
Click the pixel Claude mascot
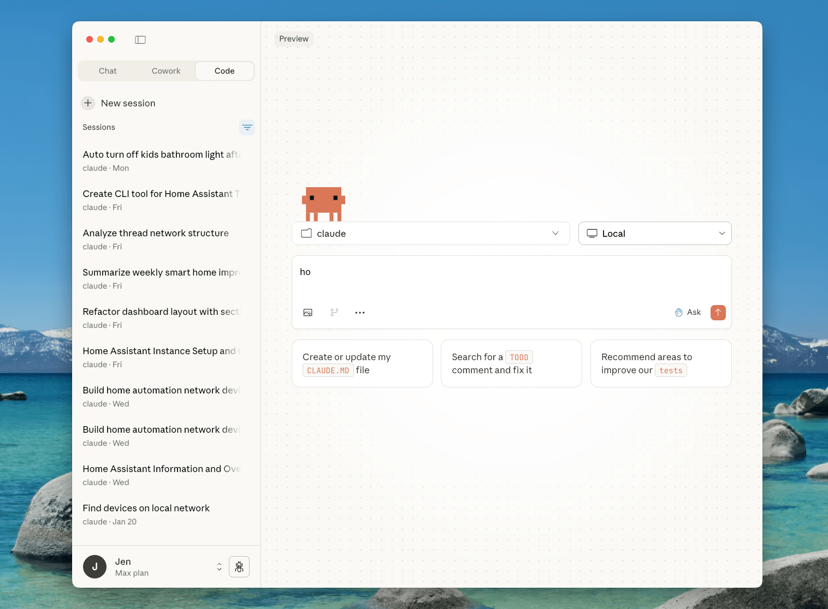click(x=323, y=204)
